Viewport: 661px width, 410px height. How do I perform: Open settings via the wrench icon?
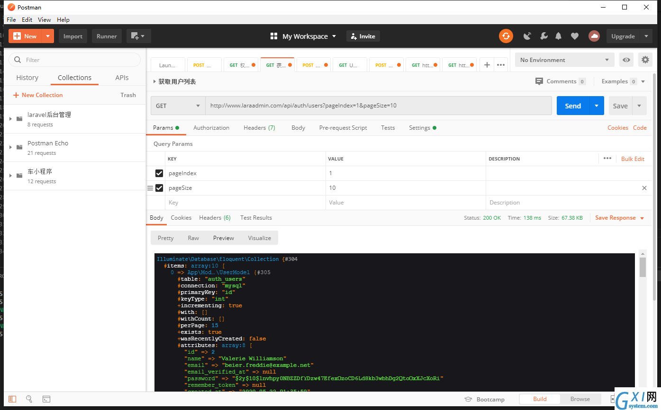543,36
